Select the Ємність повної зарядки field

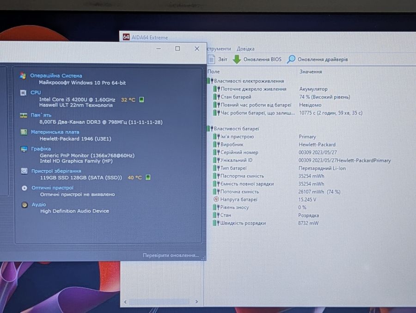click(x=247, y=184)
